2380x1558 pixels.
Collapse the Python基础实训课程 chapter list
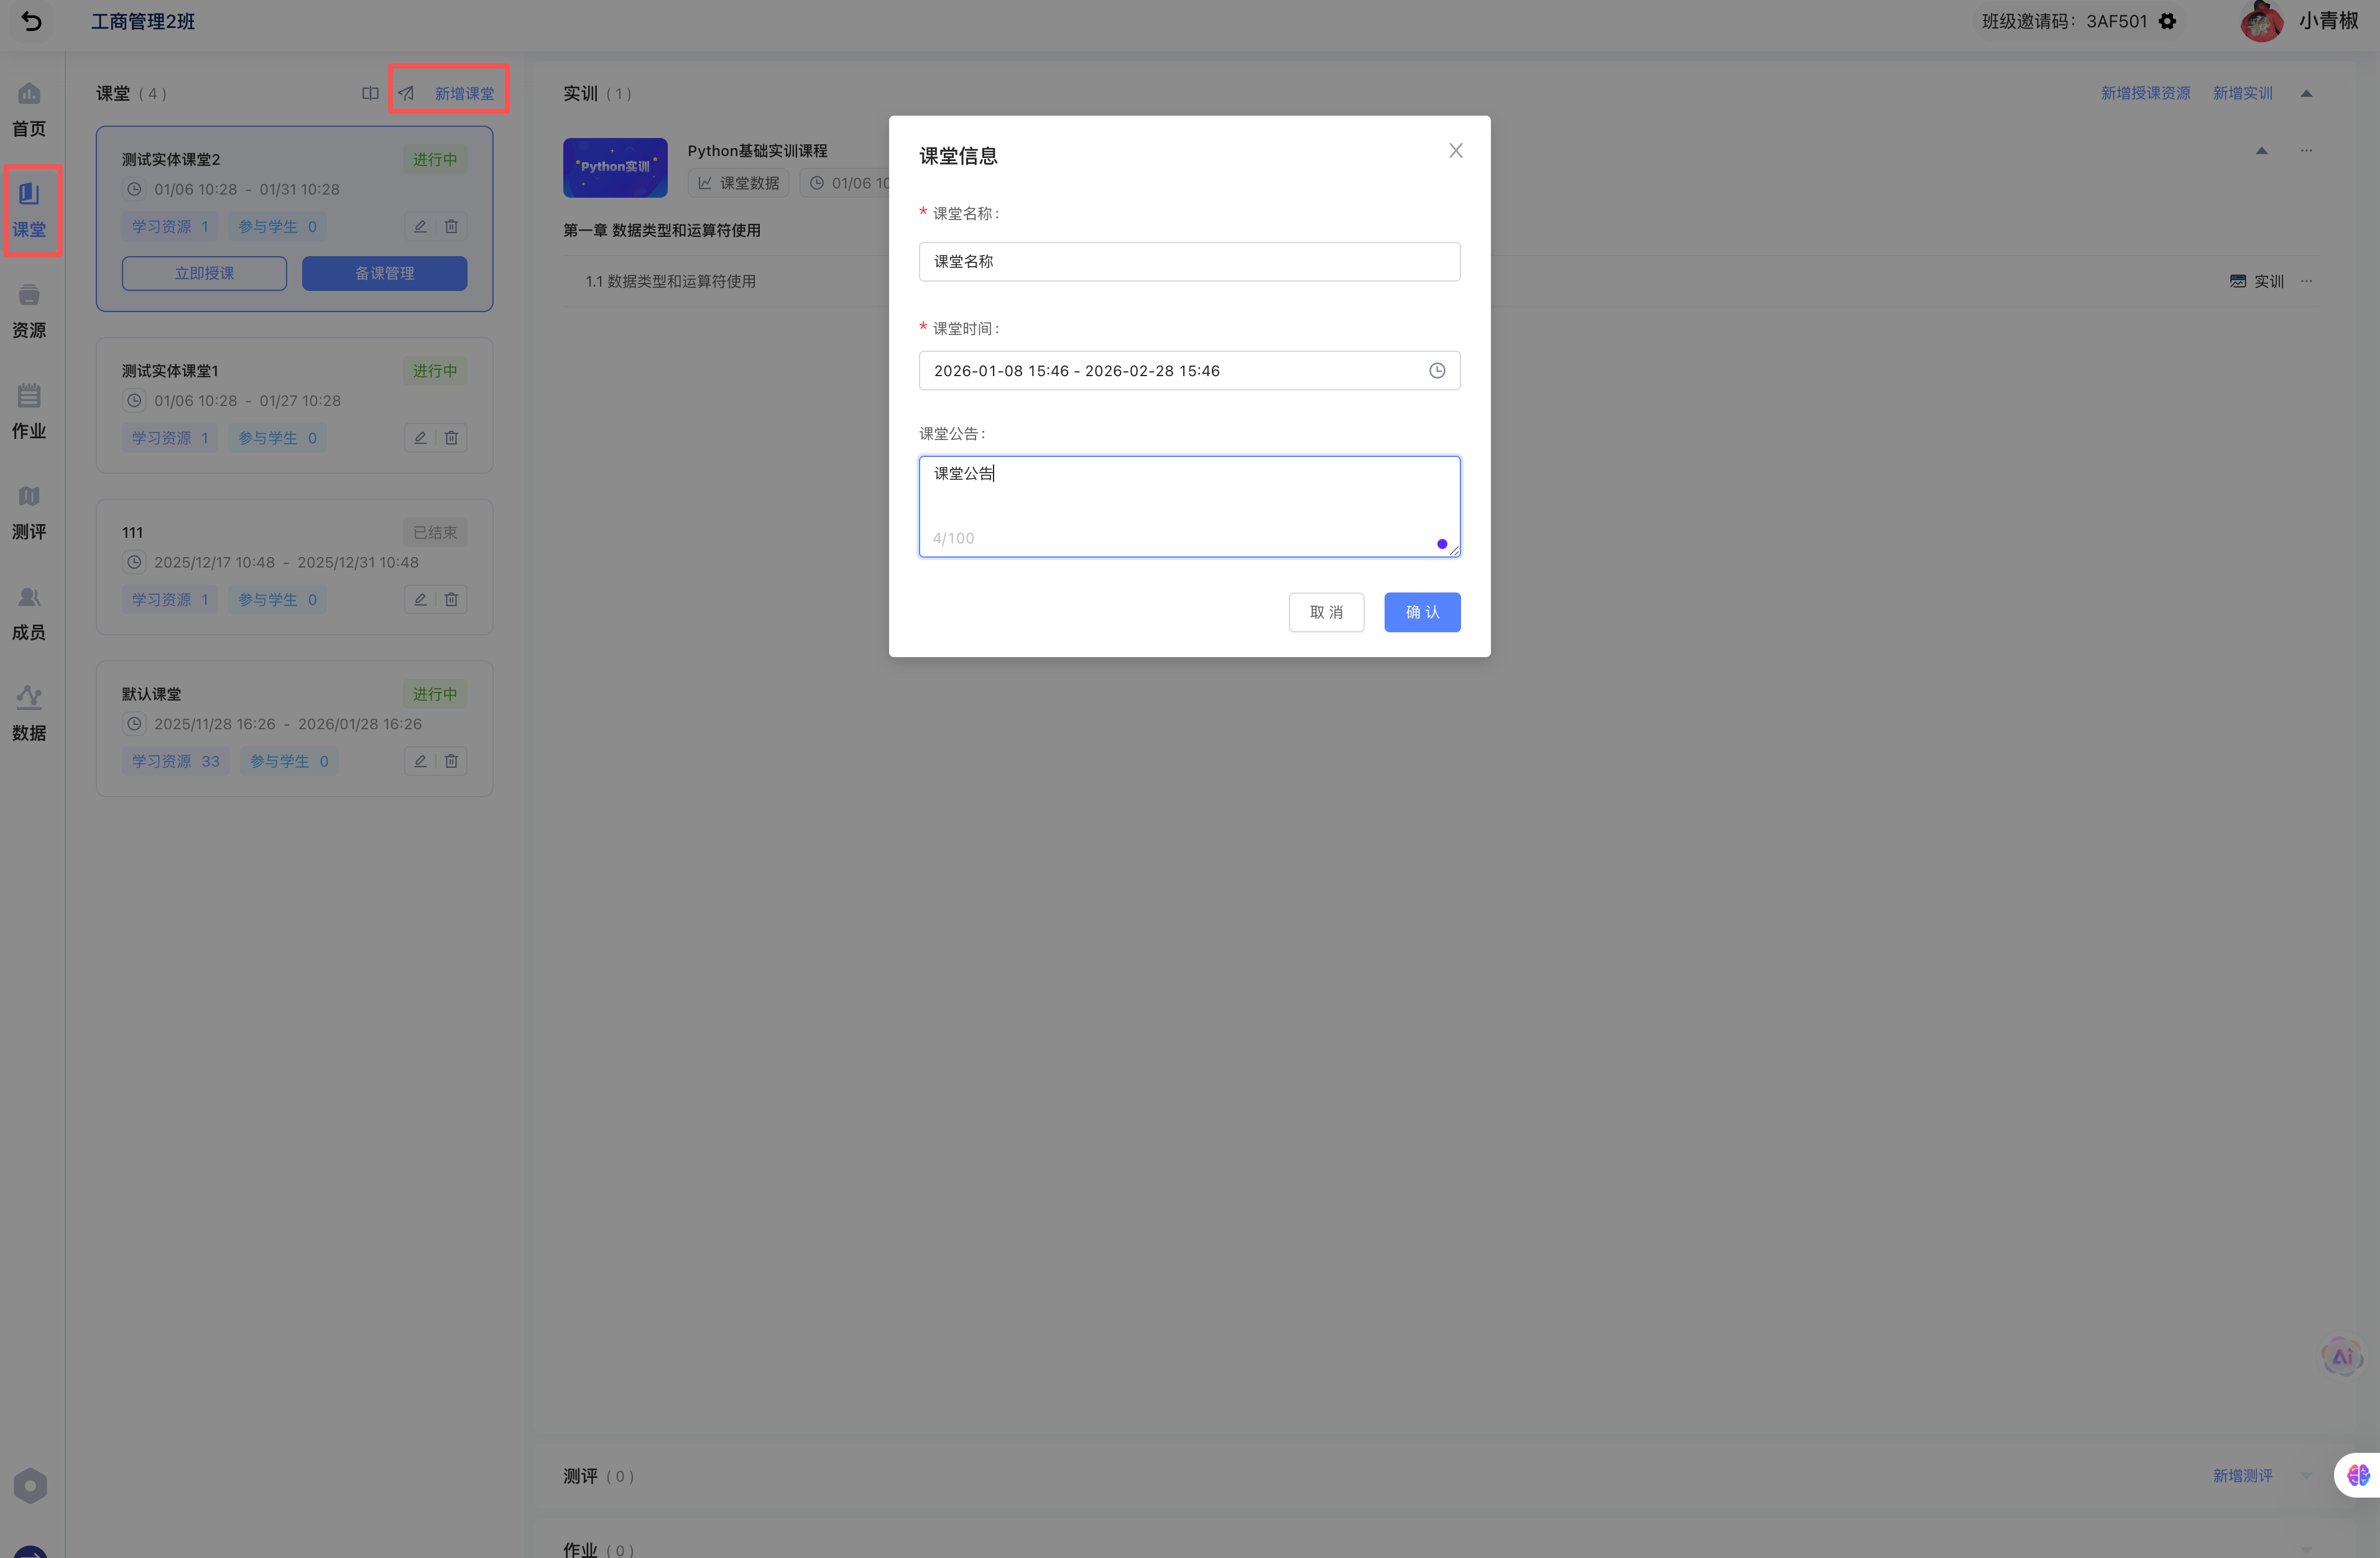coord(2261,151)
